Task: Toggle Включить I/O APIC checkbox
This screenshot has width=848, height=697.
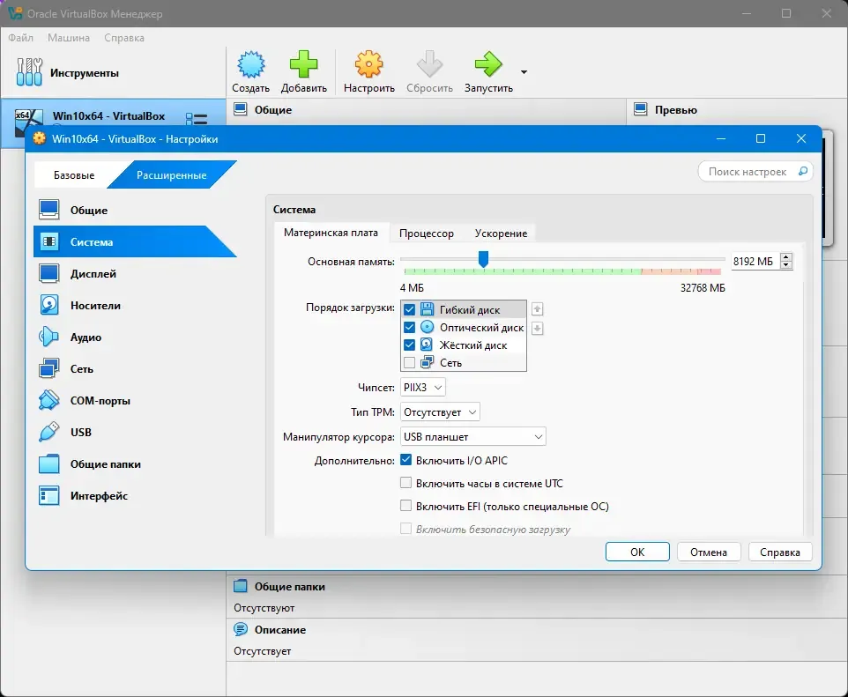Action: coord(405,460)
